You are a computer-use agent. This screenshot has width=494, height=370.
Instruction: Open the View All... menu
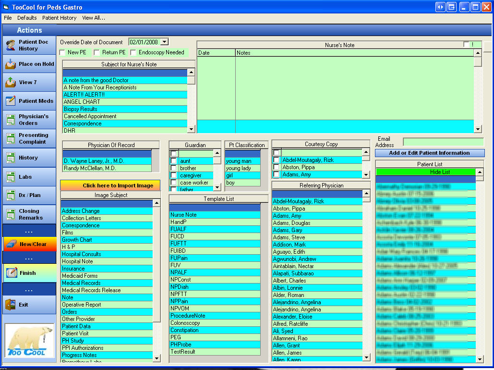94,18
